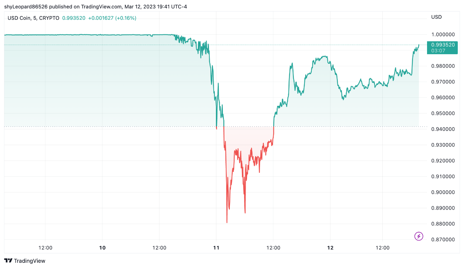The image size is (464, 268).
Task: Click the 0.900000 price axis label
Action: (x=443, y=192)
